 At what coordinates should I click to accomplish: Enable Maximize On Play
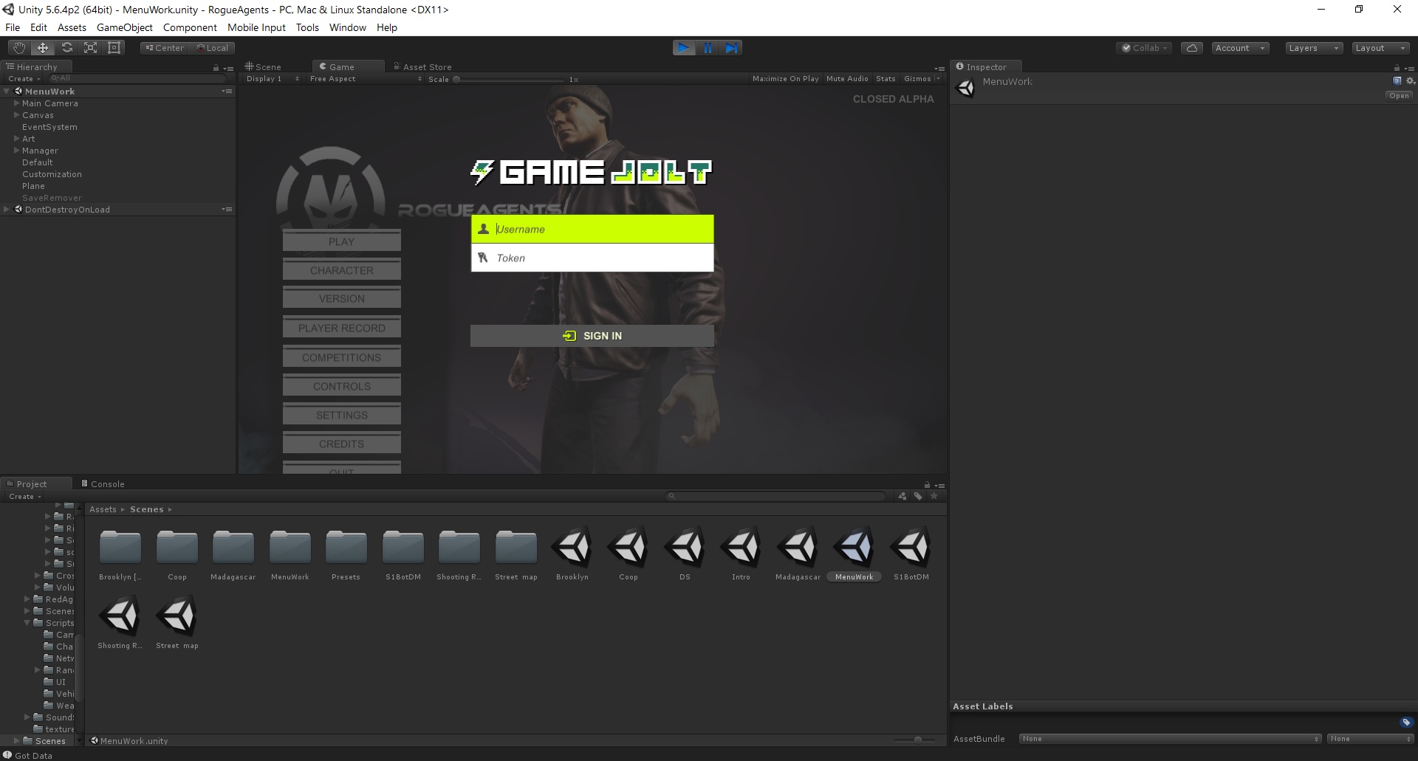coord(785,78)
